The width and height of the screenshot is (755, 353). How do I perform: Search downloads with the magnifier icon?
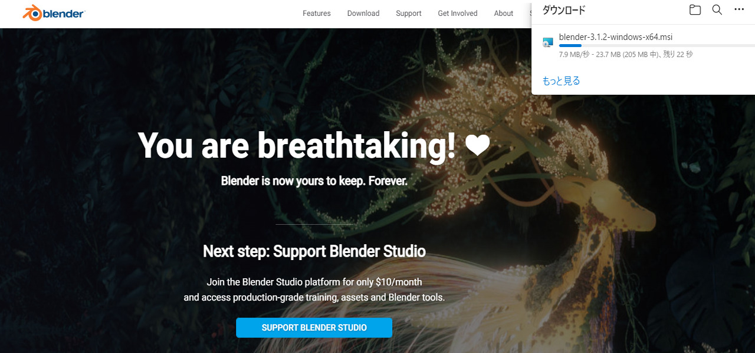point(717,10)
